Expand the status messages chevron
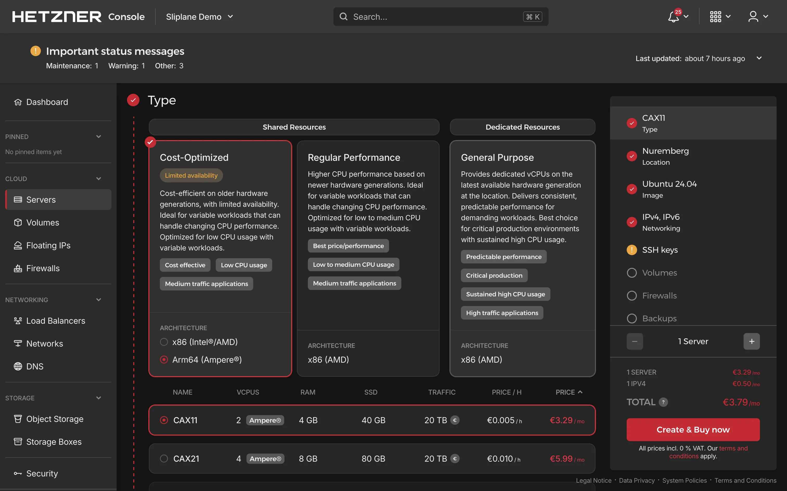This screenshot has height=491, width=787. click(759, 58)
